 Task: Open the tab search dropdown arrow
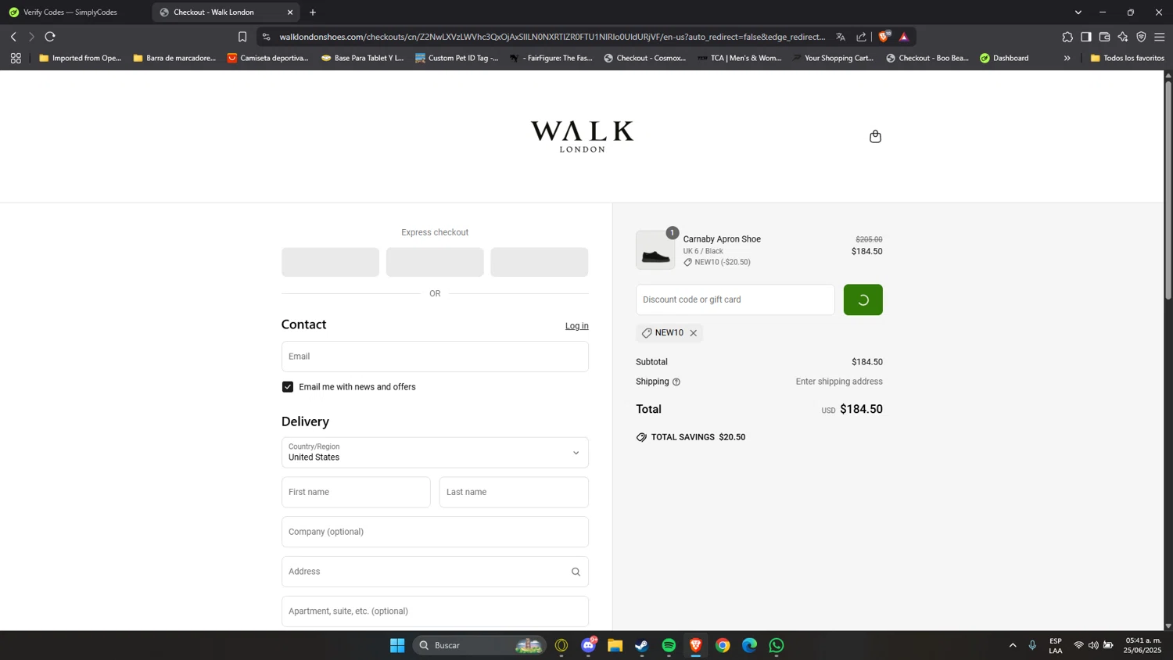(1078, 13)
